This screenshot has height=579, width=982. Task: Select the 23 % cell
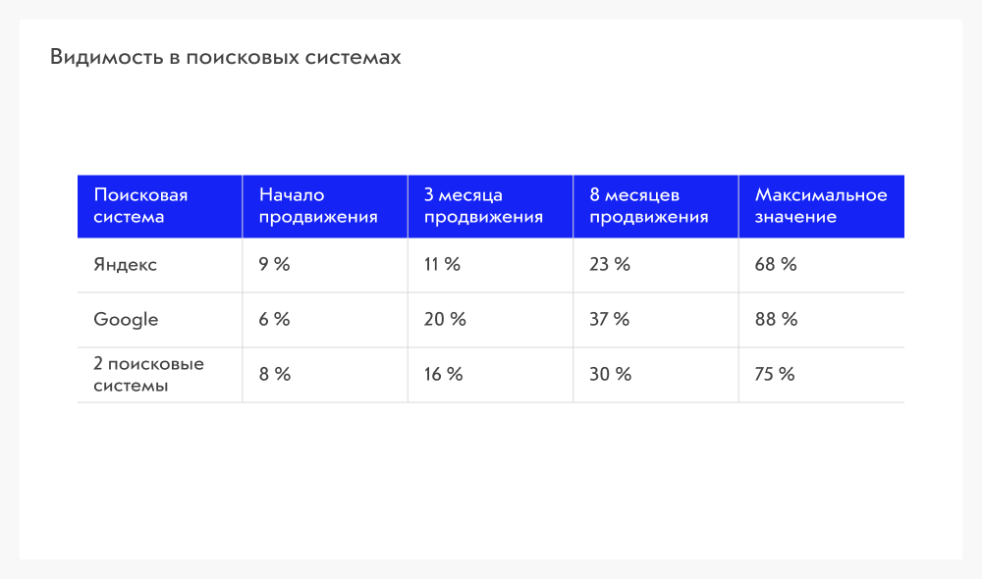click(610, 264)
